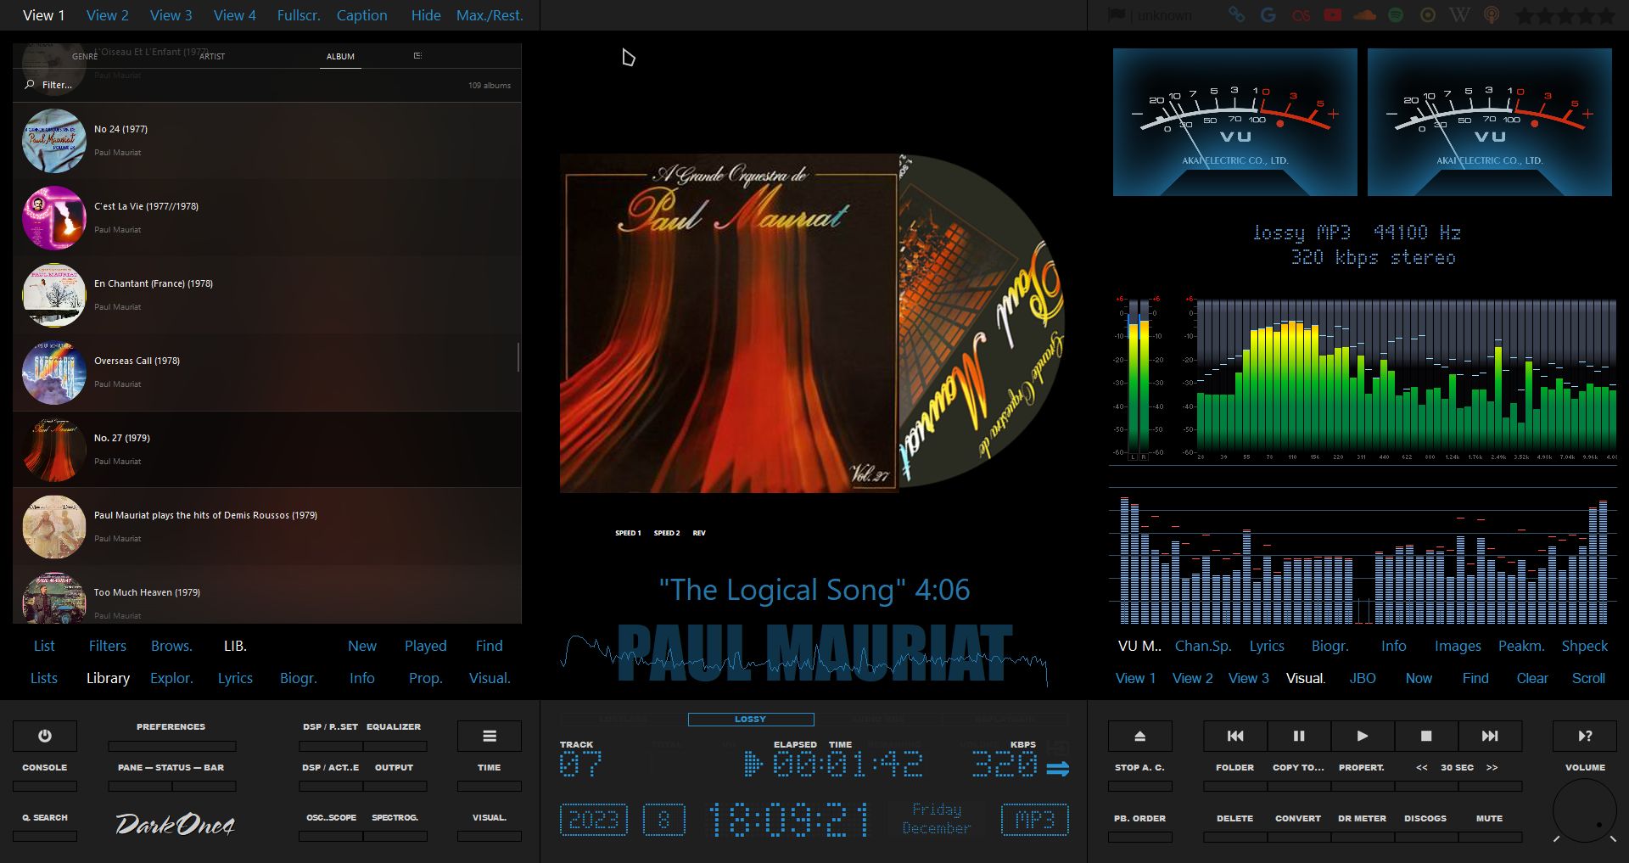Screen dimensions: 1629x863
Task: Click the blue shuffle arrows icon near KBPS
Action: 1058,769
